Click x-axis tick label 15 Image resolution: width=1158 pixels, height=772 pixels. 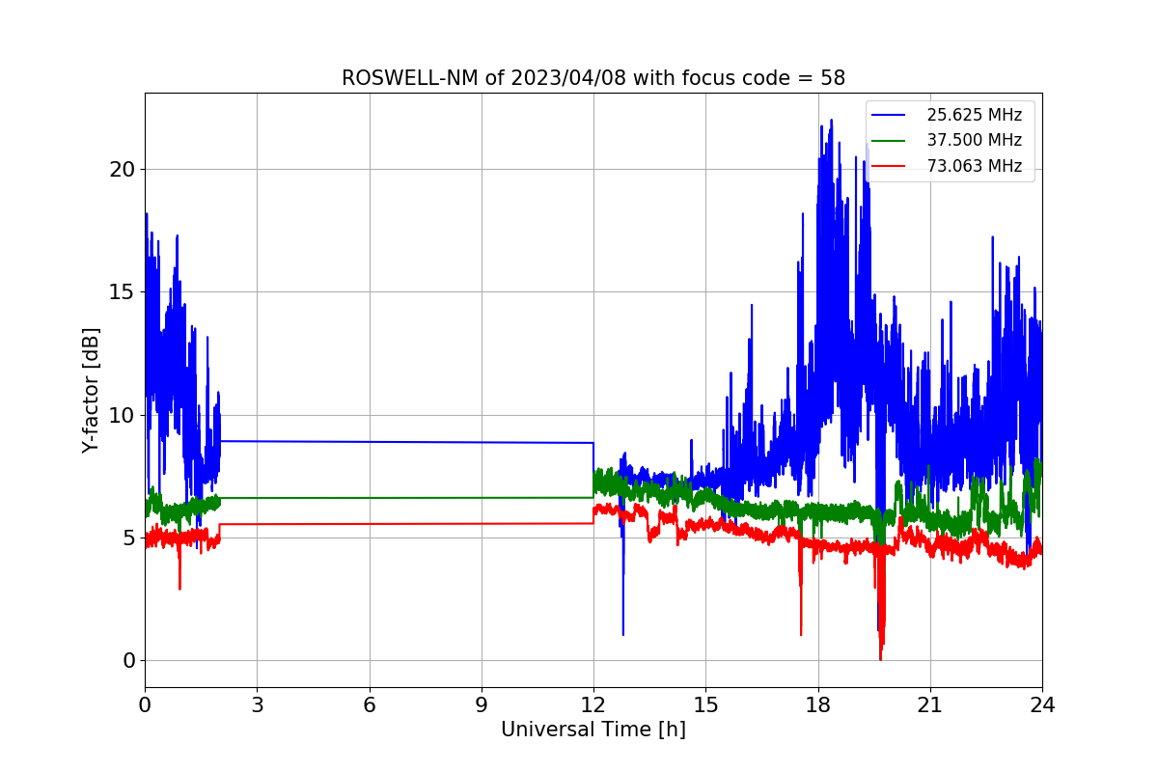[705, 705]
